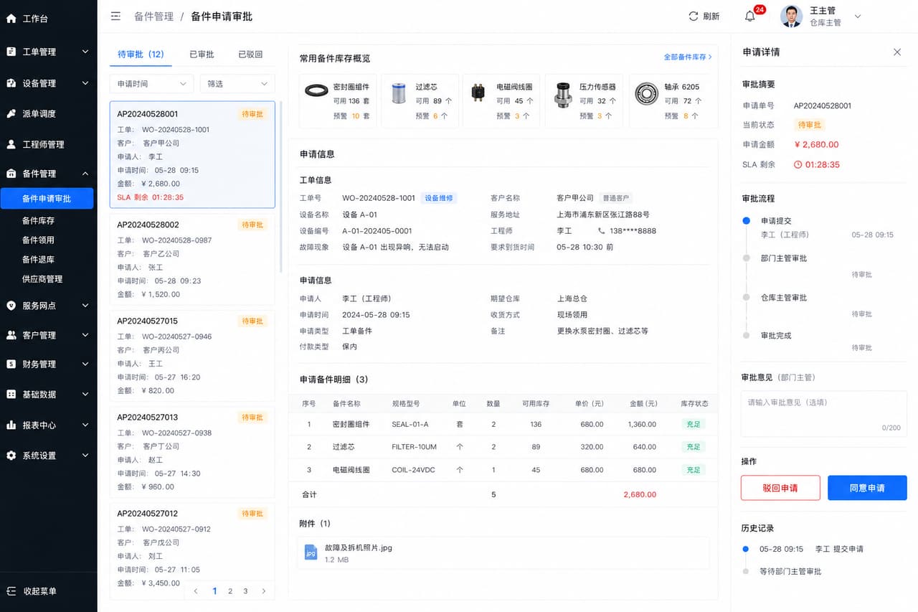Open the 筛选 filter dropdown

pos(237,84)
